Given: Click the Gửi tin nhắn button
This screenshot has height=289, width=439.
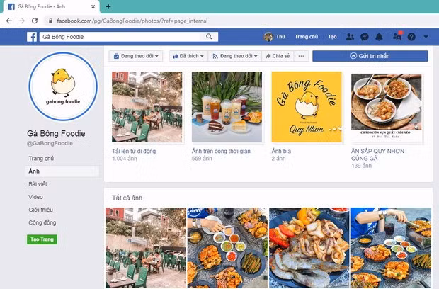Looking at the screenshot, I should click(370, 56).
